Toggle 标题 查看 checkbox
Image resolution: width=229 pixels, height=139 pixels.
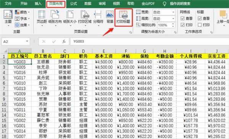click(x=200, y=18)
